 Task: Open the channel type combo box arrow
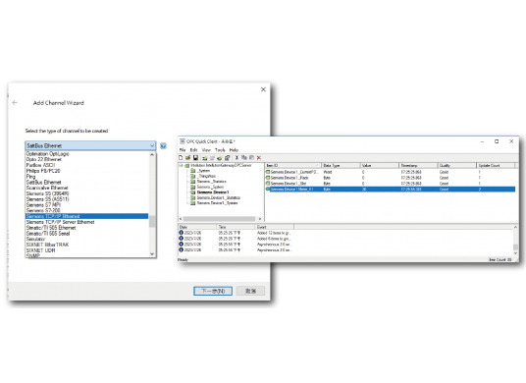pos(152,145)
